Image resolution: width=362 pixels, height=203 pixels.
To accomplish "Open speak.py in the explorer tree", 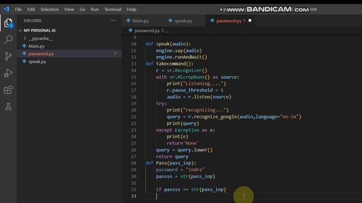I will (x=37, y=61).
